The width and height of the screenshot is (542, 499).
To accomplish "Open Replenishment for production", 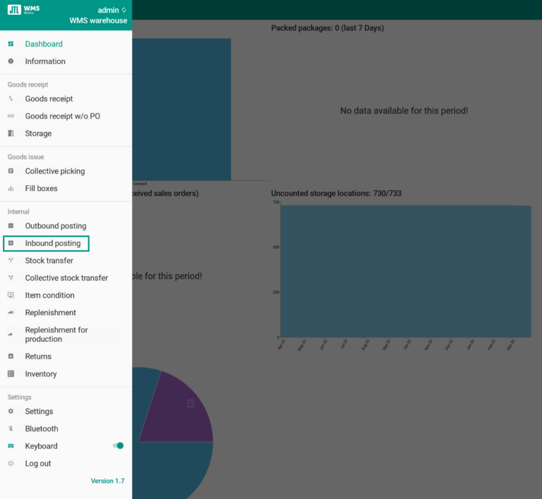I will tap(56, 334).
